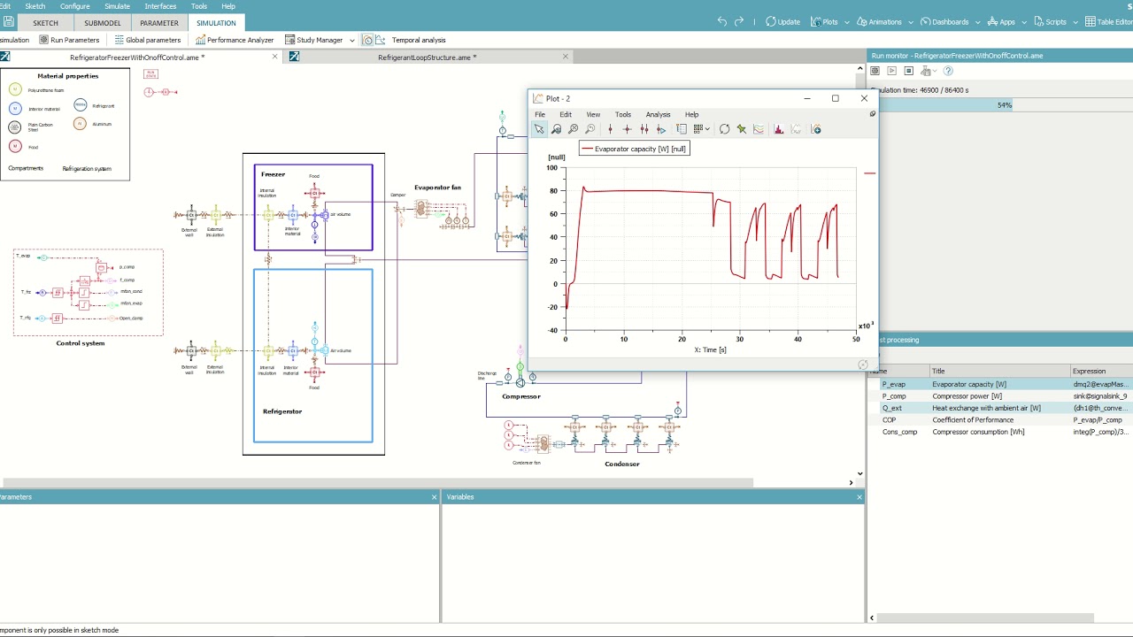
Task: Open the Dashboards tool
Action: 944,22
